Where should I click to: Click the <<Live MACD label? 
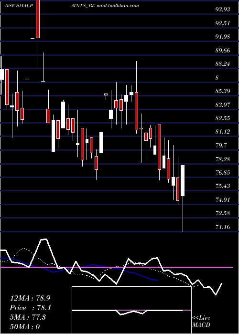(201, 321)
